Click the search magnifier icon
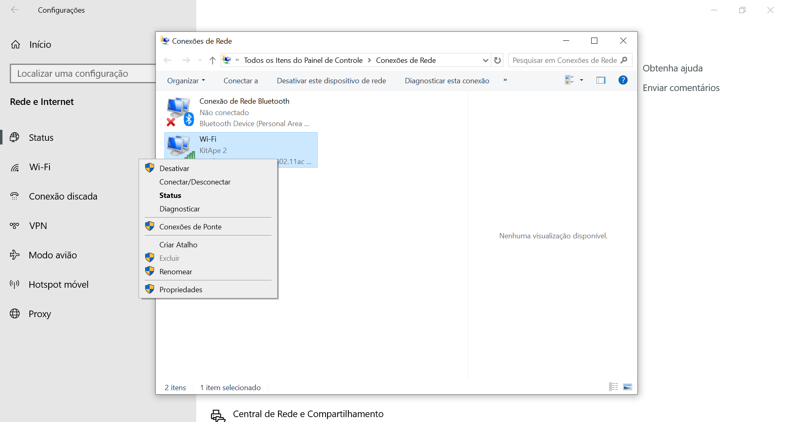Screen dimensions: 785x422 [624, 60]
